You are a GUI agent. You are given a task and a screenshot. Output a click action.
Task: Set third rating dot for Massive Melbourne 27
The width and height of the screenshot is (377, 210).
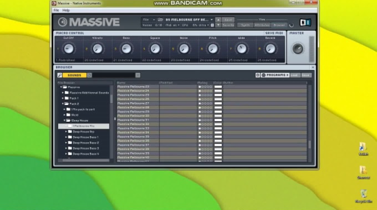click(205, 103)
